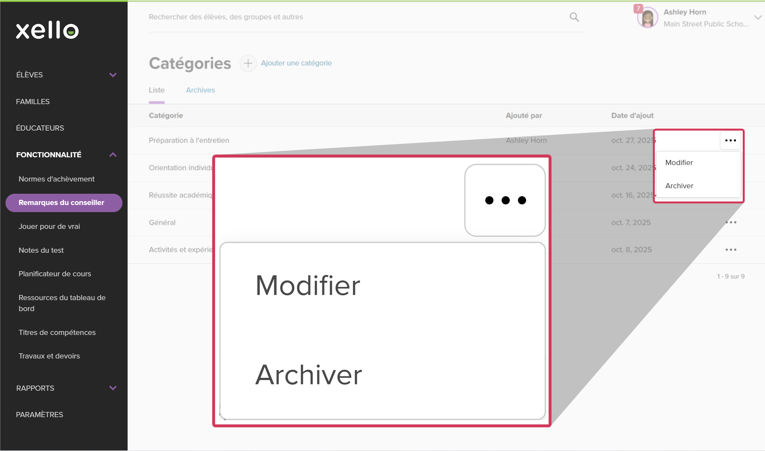Click the plus icon beside Catégories
The width and height of the screenshot is (765, 451).
(x=248, y=63)
